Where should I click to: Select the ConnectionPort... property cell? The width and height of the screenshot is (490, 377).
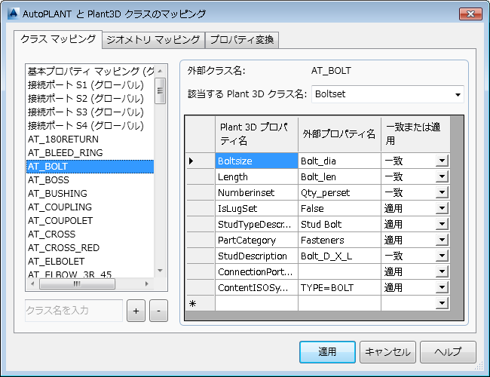click(256, 272)
